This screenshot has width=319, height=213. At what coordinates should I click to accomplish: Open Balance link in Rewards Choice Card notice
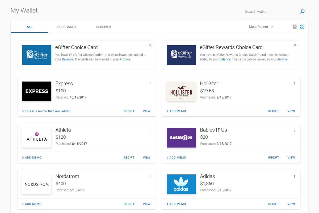225,59
